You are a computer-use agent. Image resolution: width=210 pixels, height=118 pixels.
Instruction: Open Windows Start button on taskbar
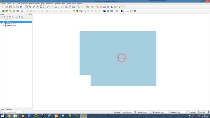tap(3, 116)
